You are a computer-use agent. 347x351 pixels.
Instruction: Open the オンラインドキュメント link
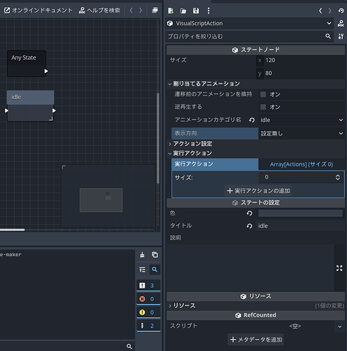[38, 11]
